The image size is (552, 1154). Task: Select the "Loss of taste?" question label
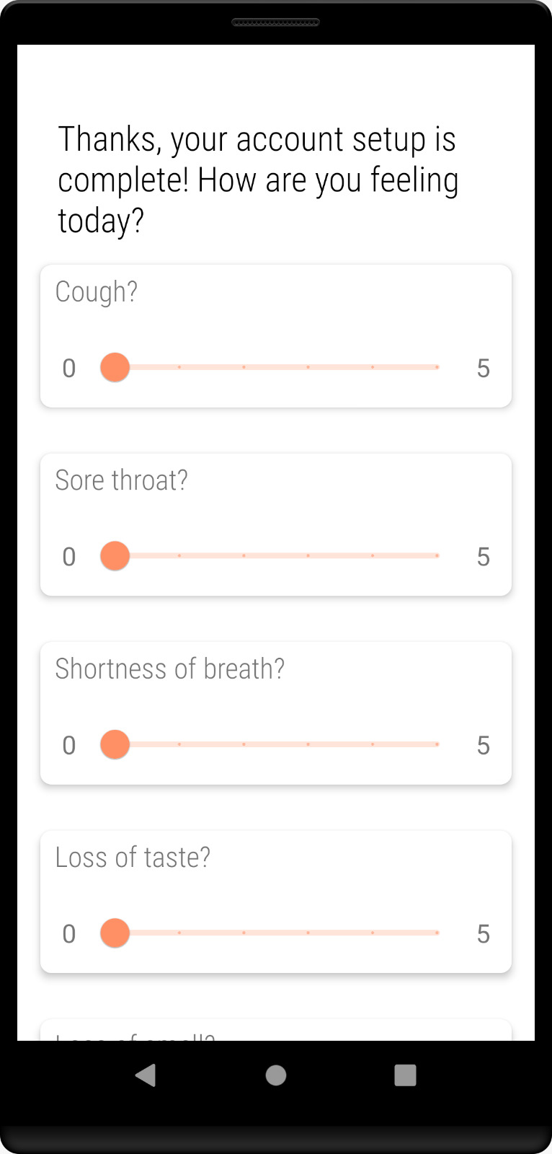(133, 858)
